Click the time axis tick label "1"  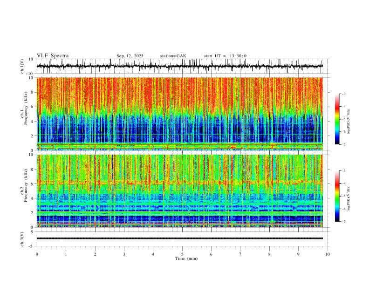66,254
